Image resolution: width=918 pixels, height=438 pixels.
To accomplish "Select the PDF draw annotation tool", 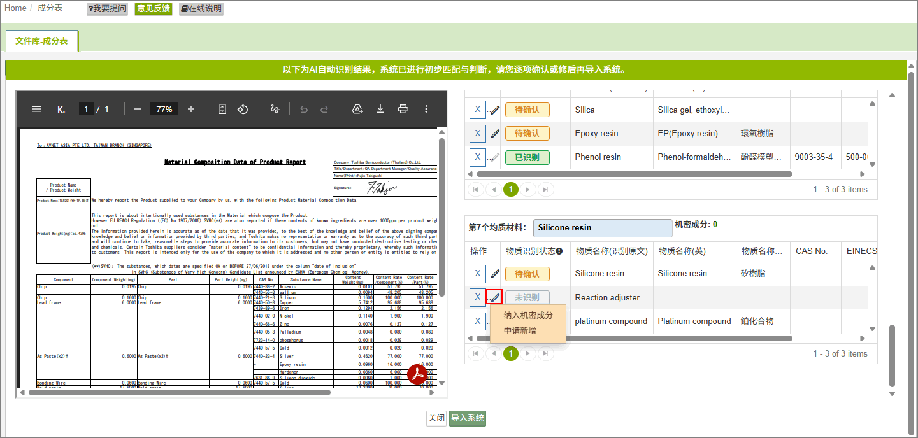I will (275, 109).
